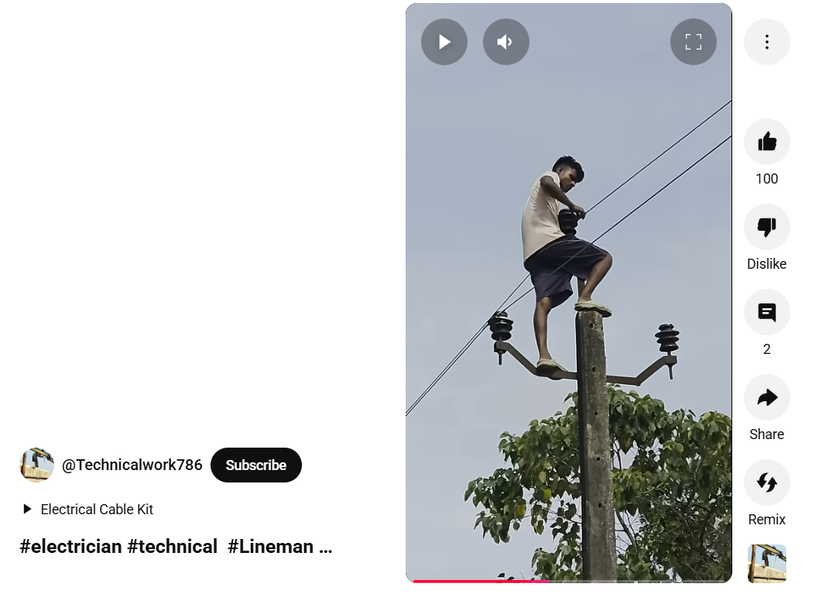Open the channel avatar image
The width and height of the screenshot is (829, 594).
[x=37, y=465]
